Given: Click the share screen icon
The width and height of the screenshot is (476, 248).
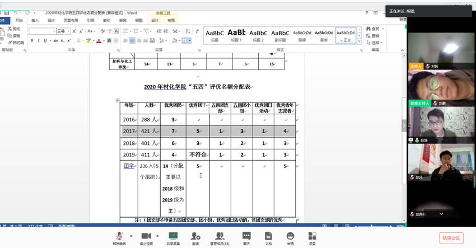Looking at the screenshot, I should pos(173,236).
